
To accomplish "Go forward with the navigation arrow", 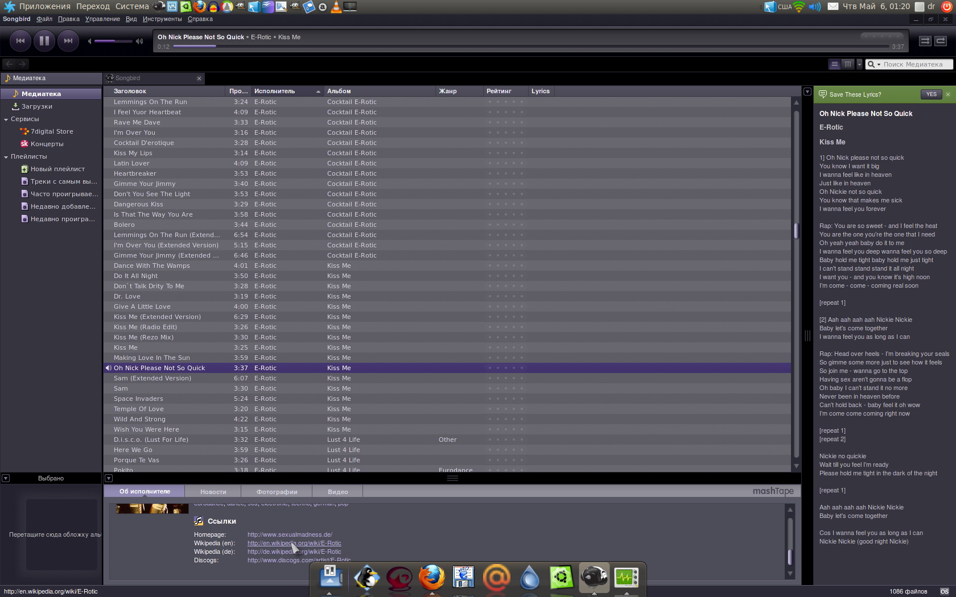I will pos(22,64).
